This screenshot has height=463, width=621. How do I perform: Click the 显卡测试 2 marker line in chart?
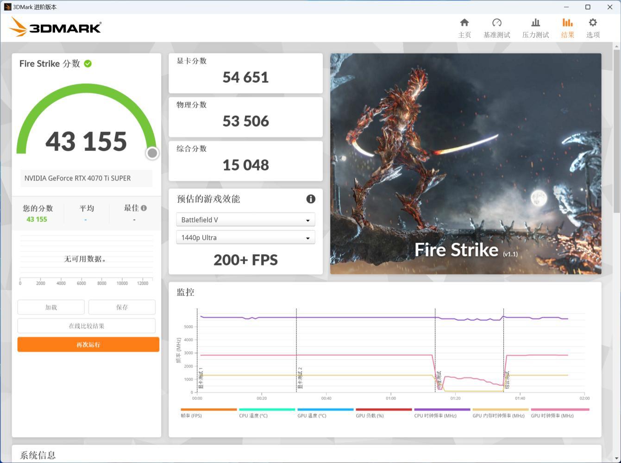296,350
